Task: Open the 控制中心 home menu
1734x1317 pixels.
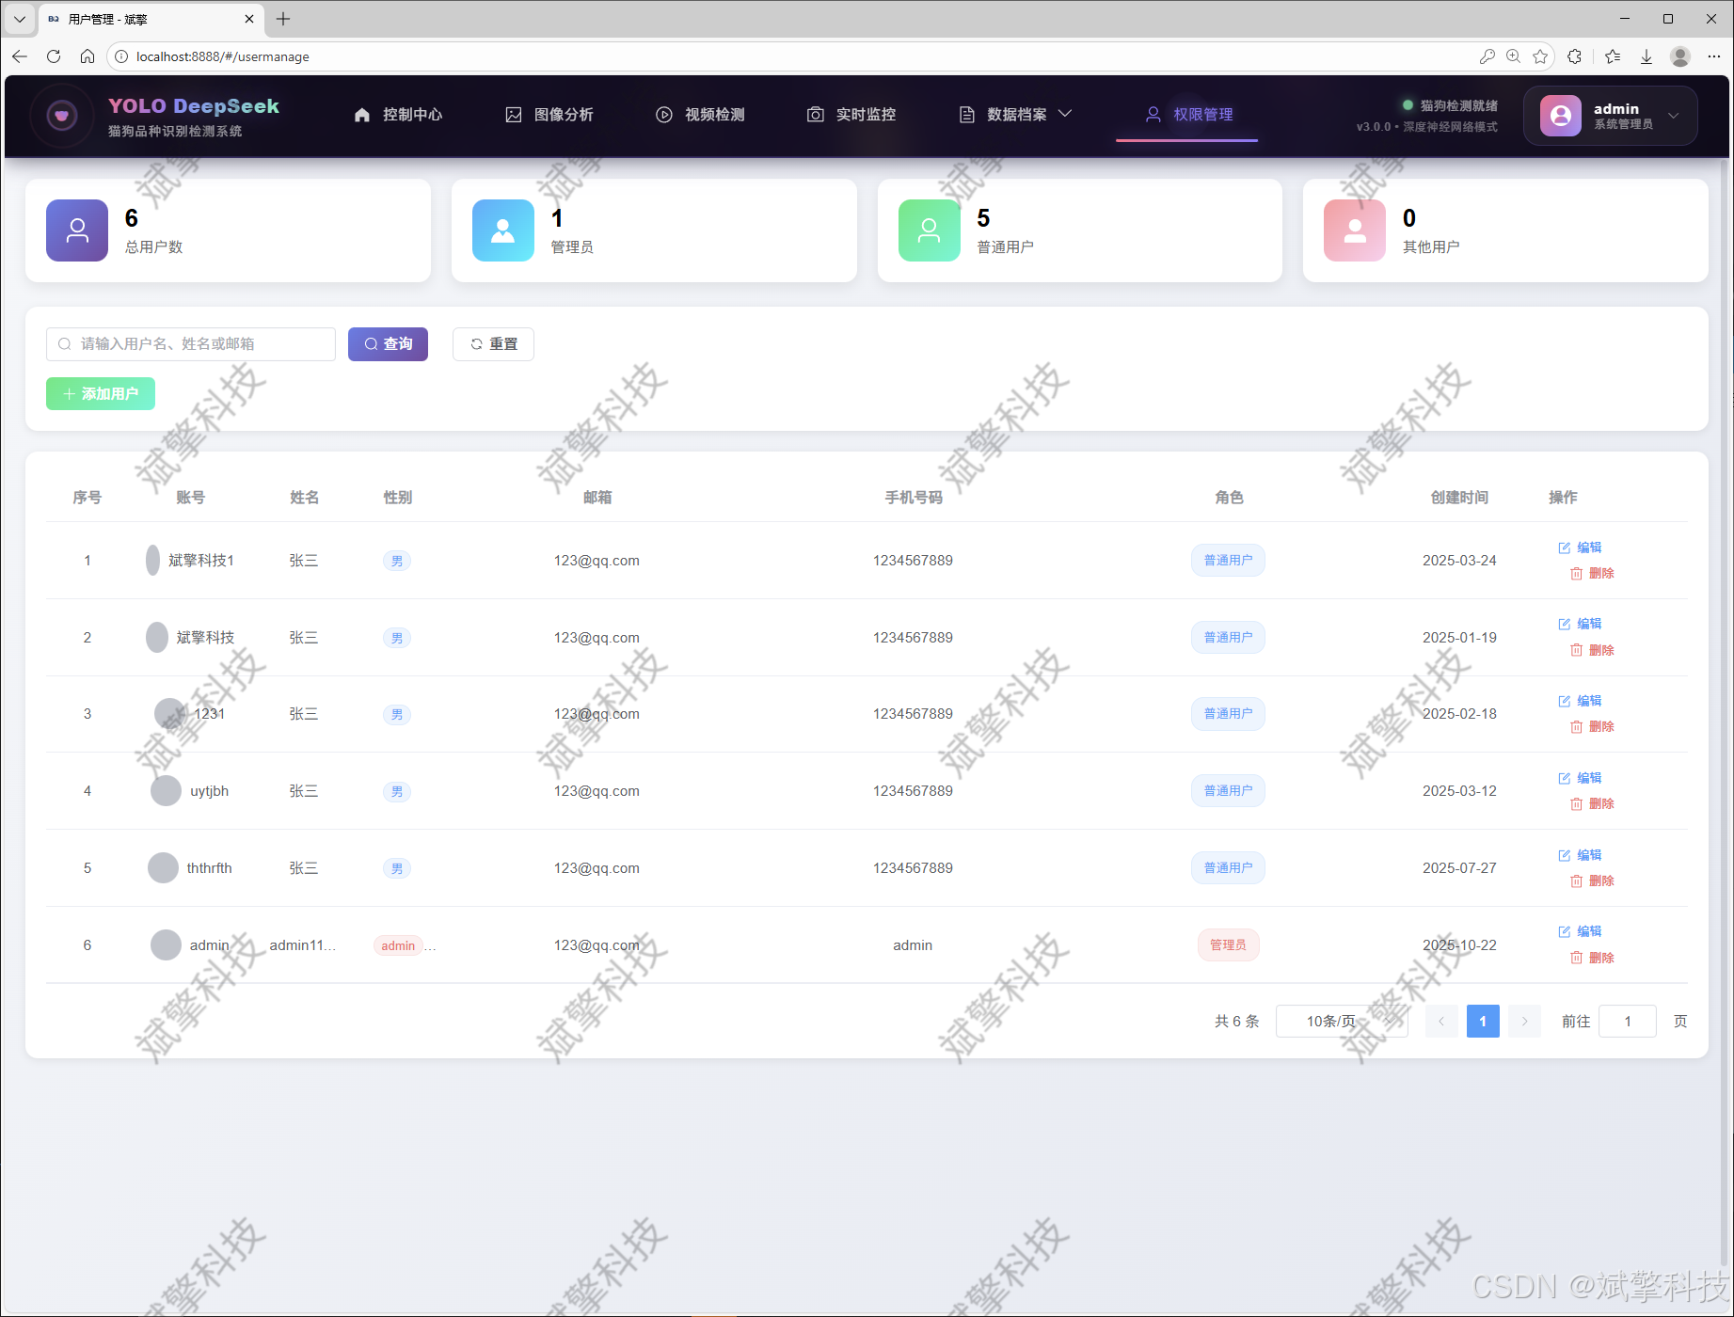Action: coord(398,115)
